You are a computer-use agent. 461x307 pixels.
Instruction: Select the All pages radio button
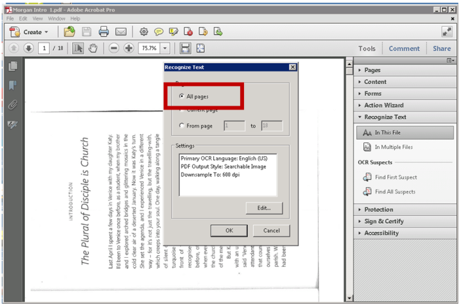[182, 96]
